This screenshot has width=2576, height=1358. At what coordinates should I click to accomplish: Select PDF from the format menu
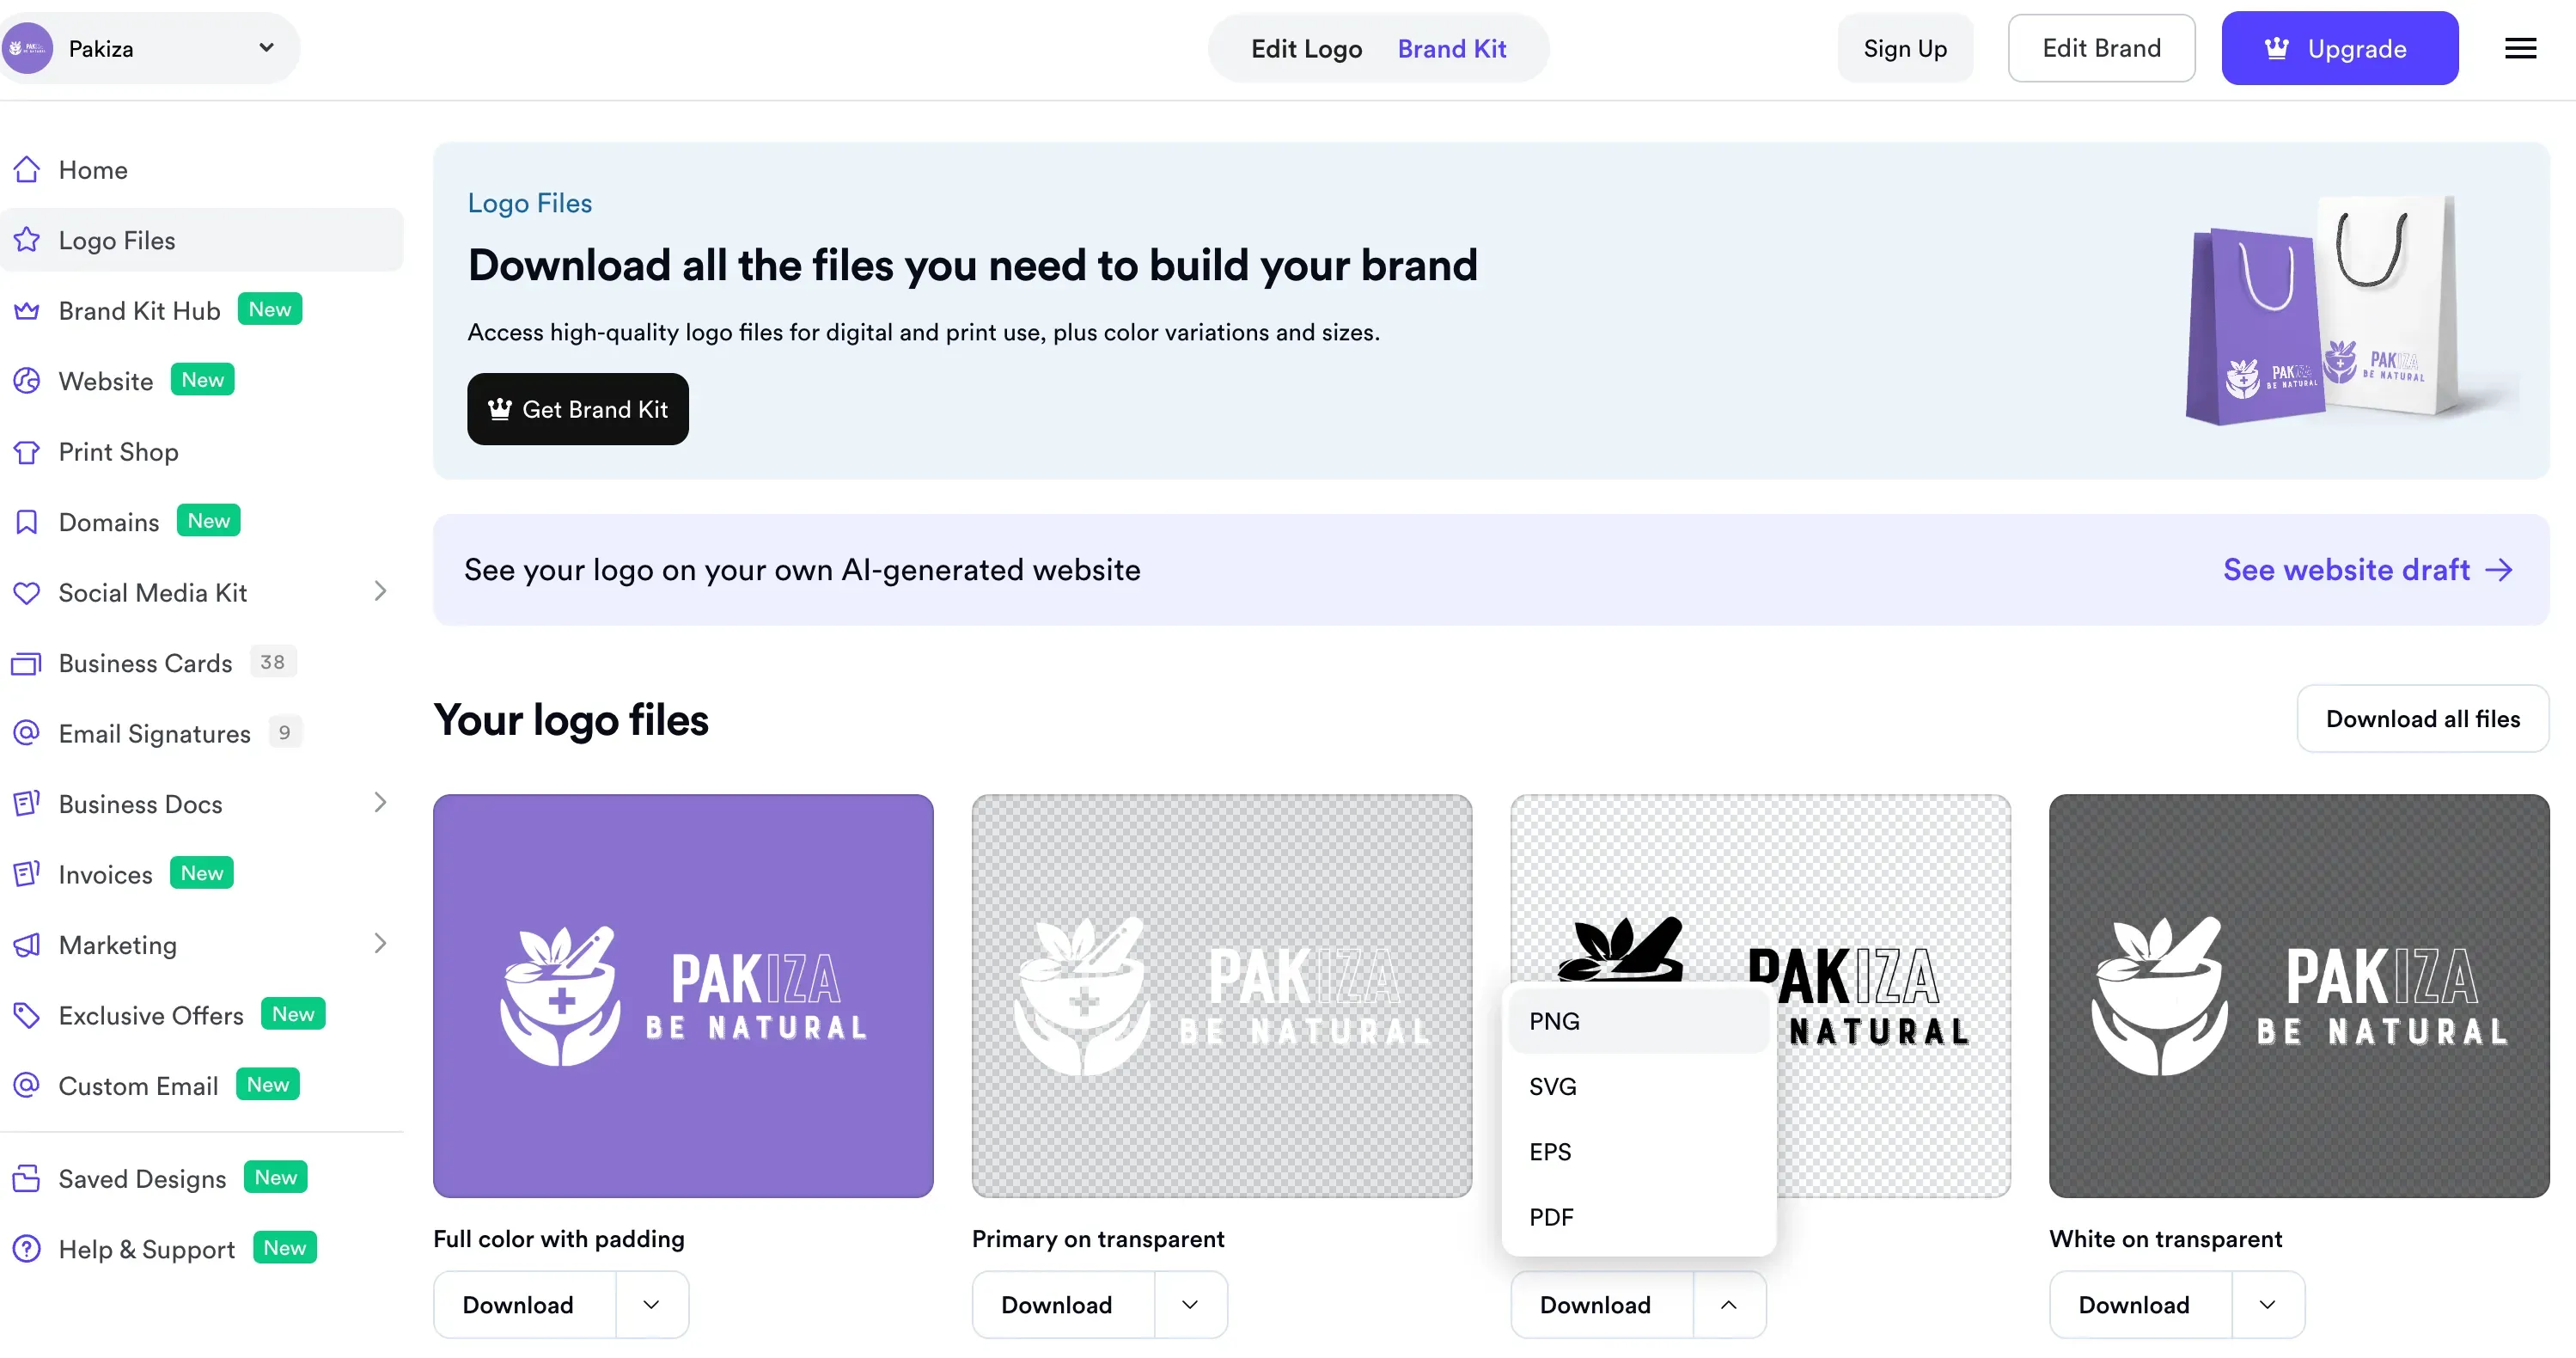point(1551,1218)
